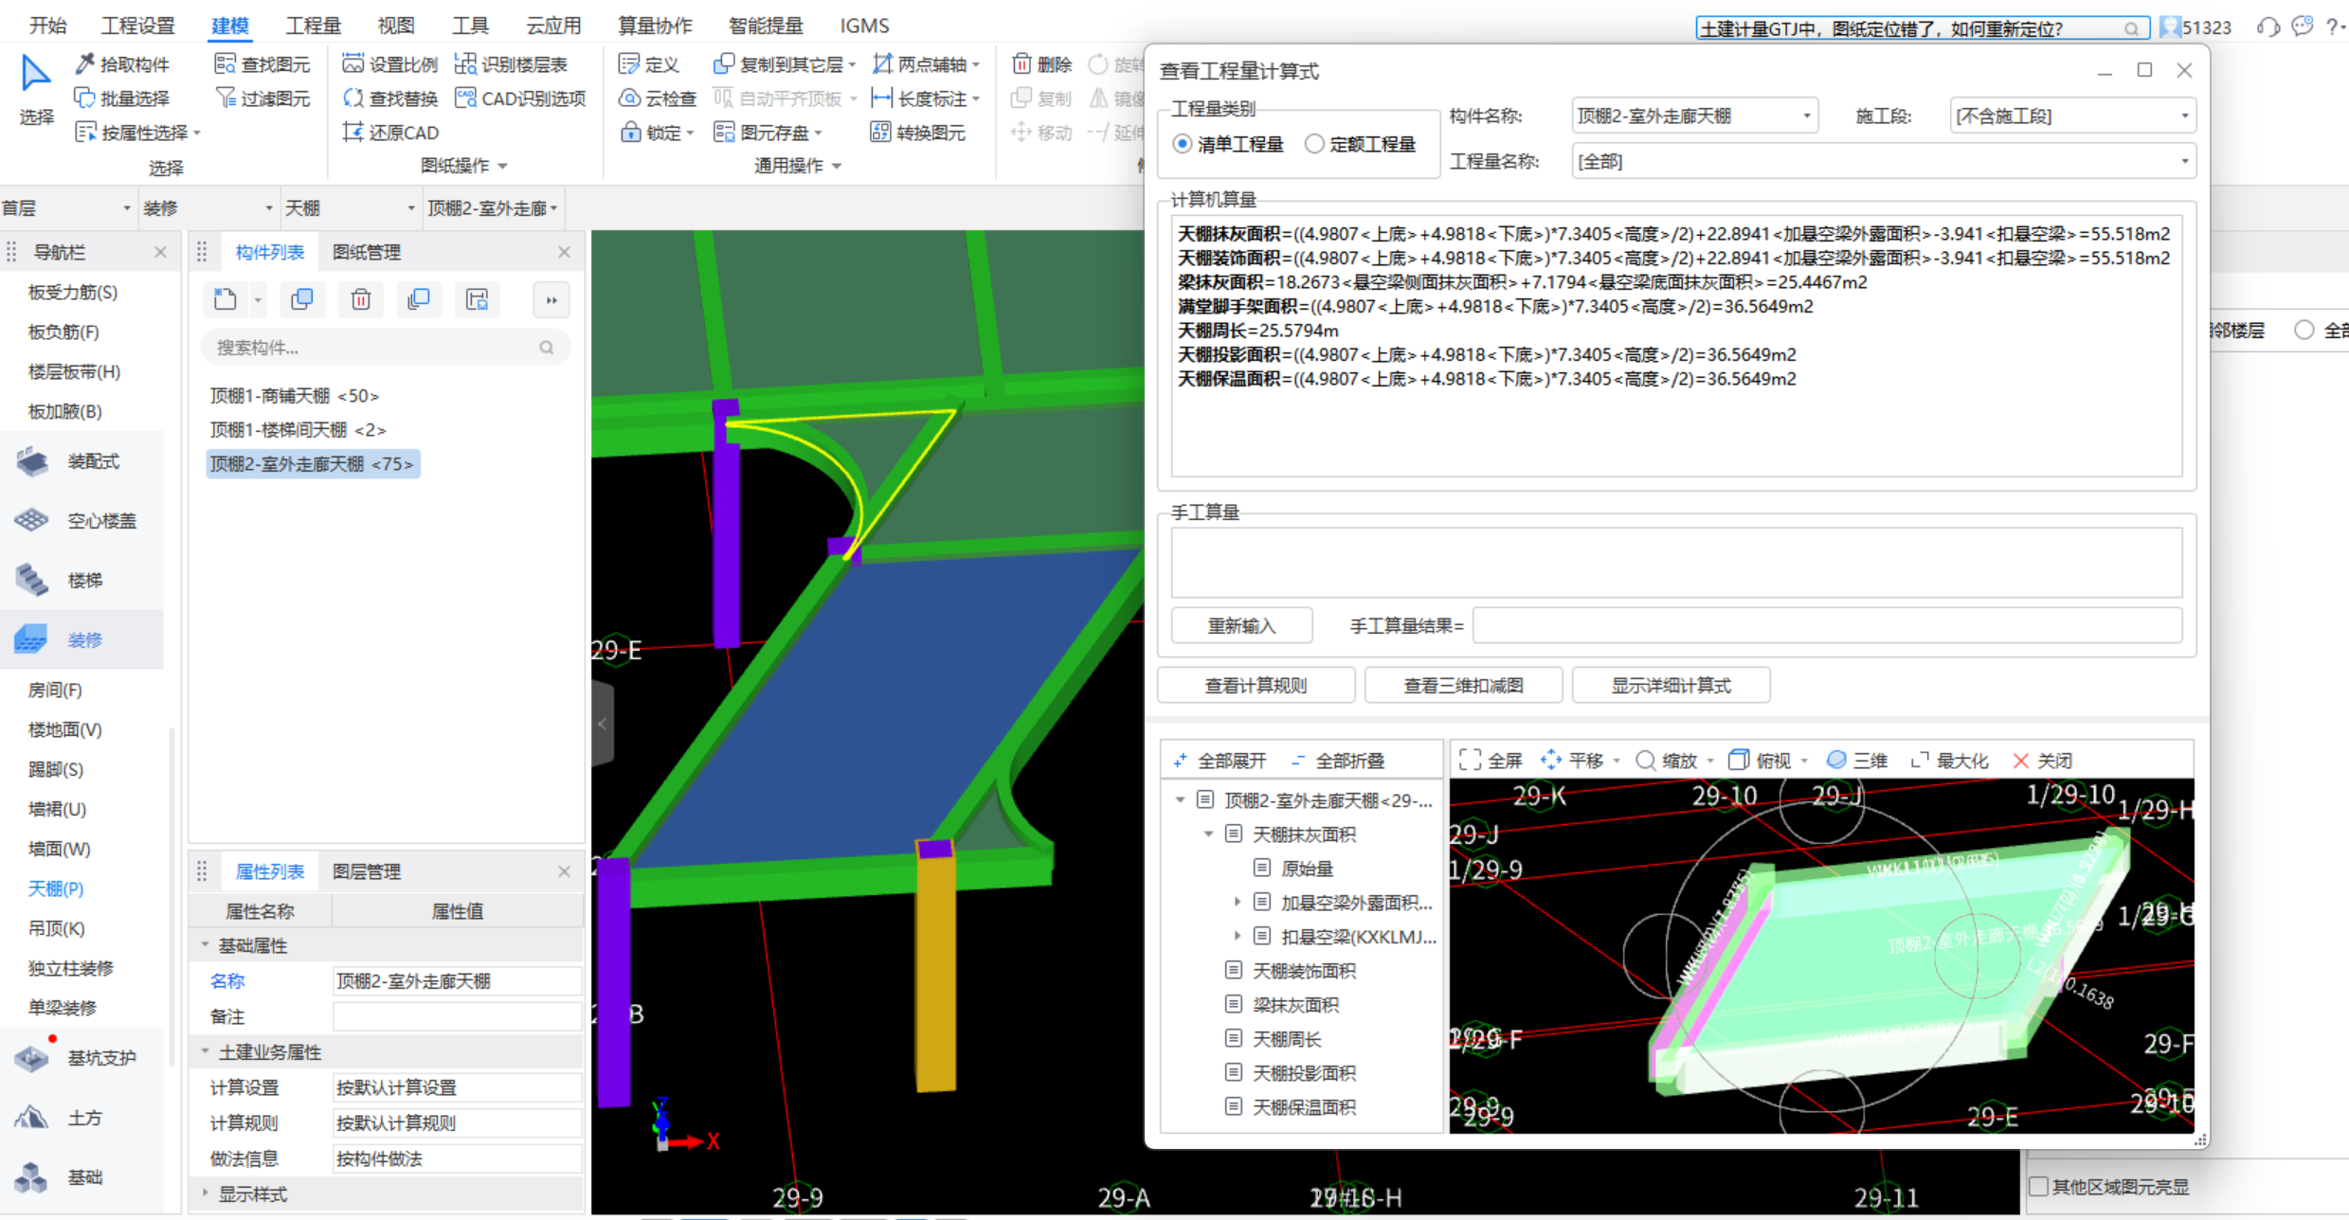Run 云检查 cloud check
The height and width of the screenshot is (1220, 2349).
pyautogui.click(x=658, y=98)
